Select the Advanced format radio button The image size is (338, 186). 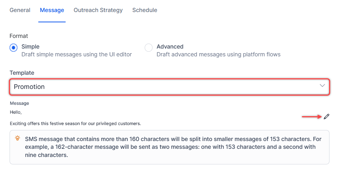pos(149,47)
